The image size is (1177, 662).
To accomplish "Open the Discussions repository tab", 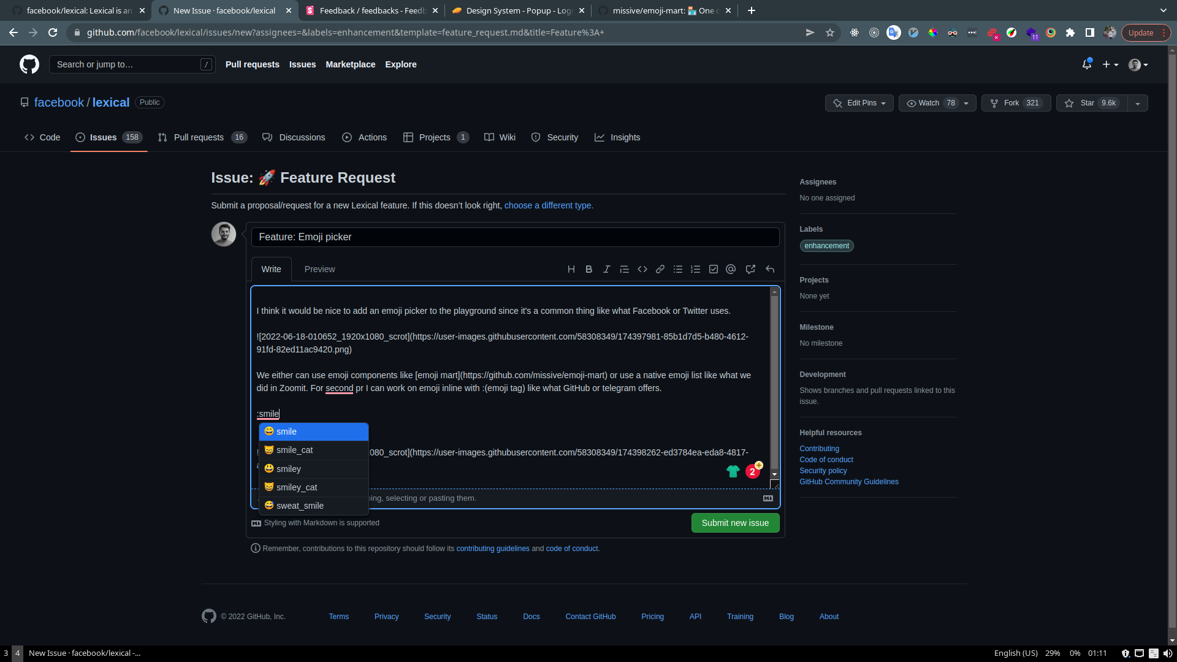I will (x=294, y=137).
